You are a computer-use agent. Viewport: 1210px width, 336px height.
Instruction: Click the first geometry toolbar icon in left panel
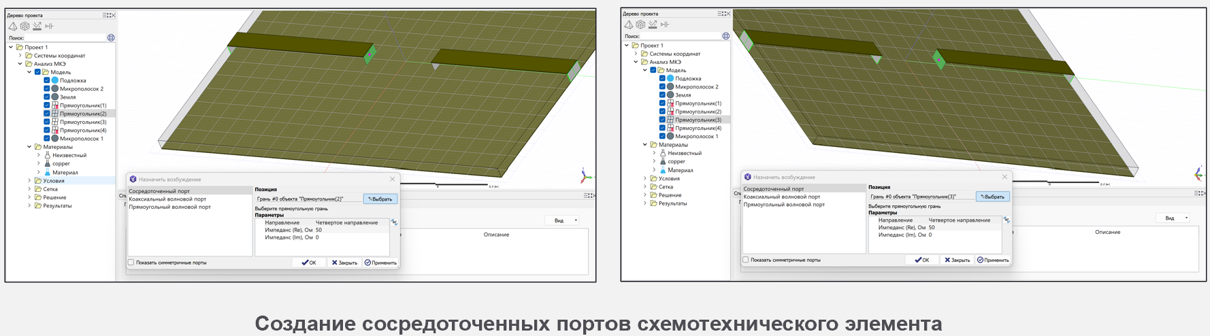13,27
